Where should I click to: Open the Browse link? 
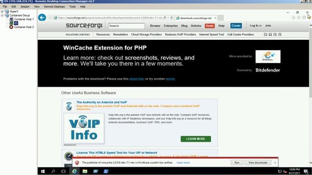tap(155, 26)
